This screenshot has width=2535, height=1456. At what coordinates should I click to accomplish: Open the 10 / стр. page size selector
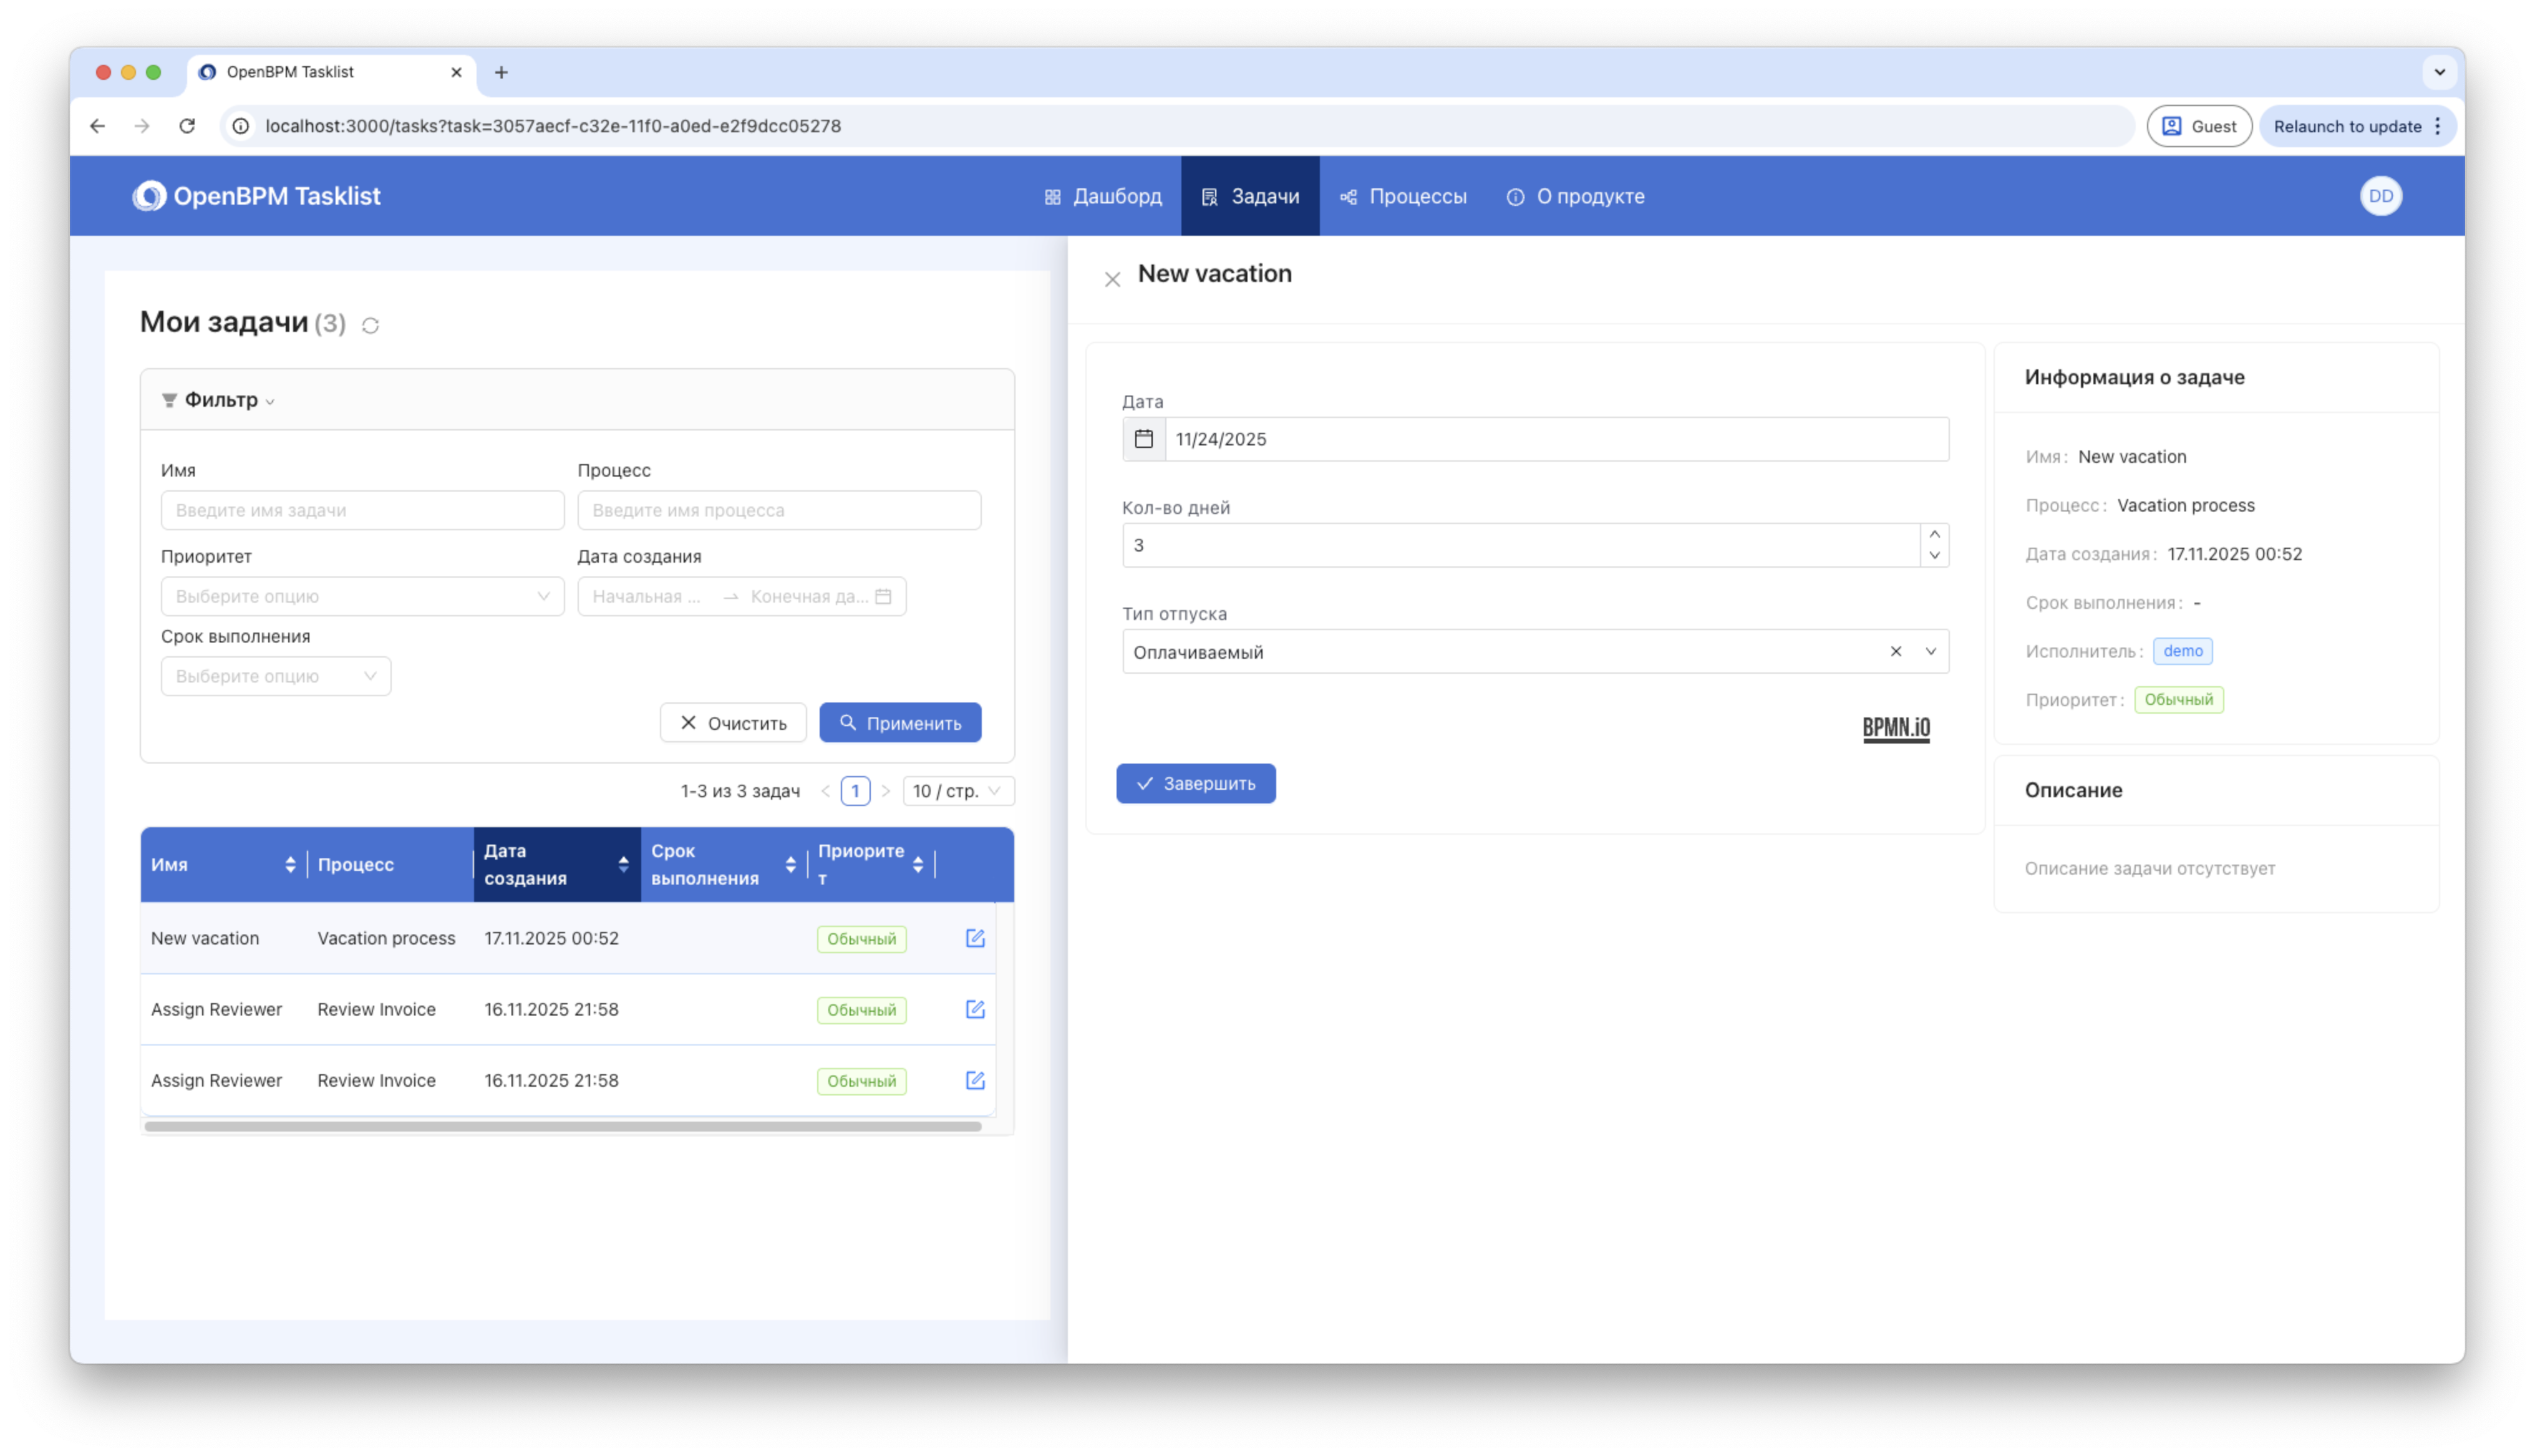click(957, 791)
